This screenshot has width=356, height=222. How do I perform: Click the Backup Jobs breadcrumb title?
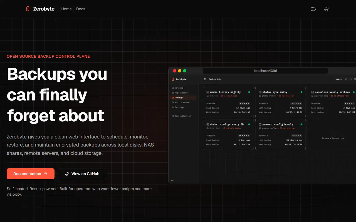click(215, 79)
